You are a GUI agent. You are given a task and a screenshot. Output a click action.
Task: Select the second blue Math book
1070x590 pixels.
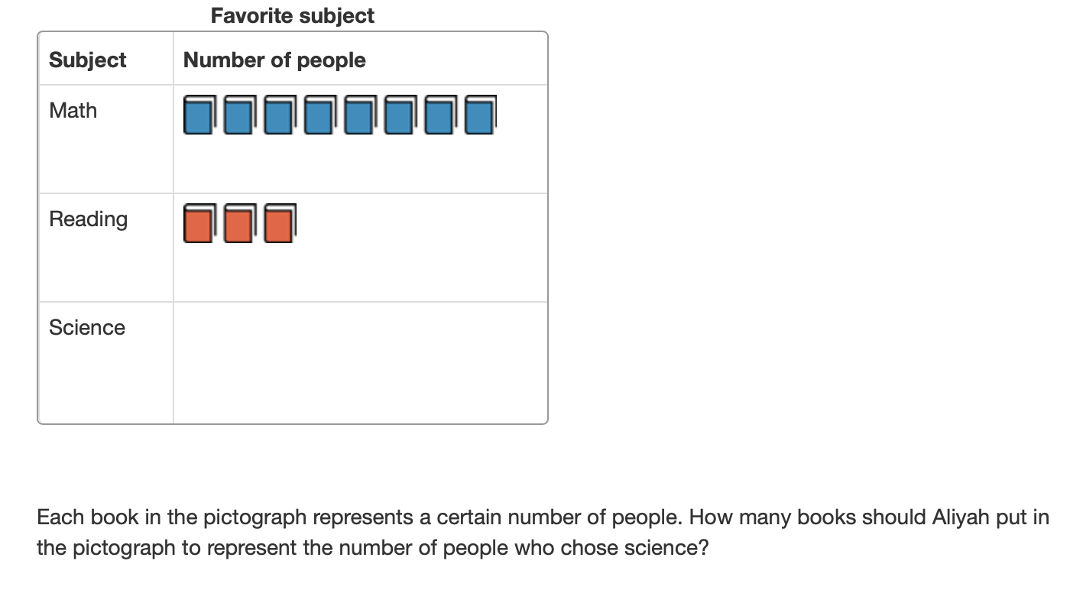[x=238, y=115]
